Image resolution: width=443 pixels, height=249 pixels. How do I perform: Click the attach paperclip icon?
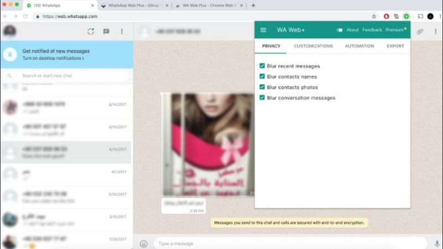[x=420, y=32]
